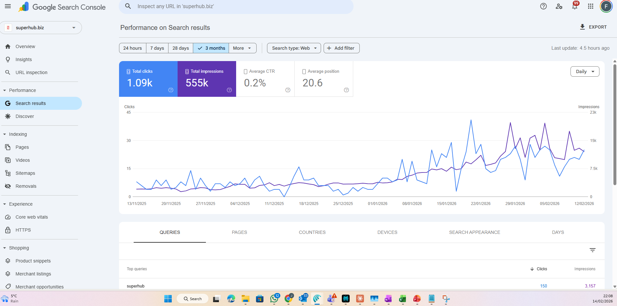Open URL inspection in sidebar
Viewport: 617px width, 306px height.
click(41, 72)
